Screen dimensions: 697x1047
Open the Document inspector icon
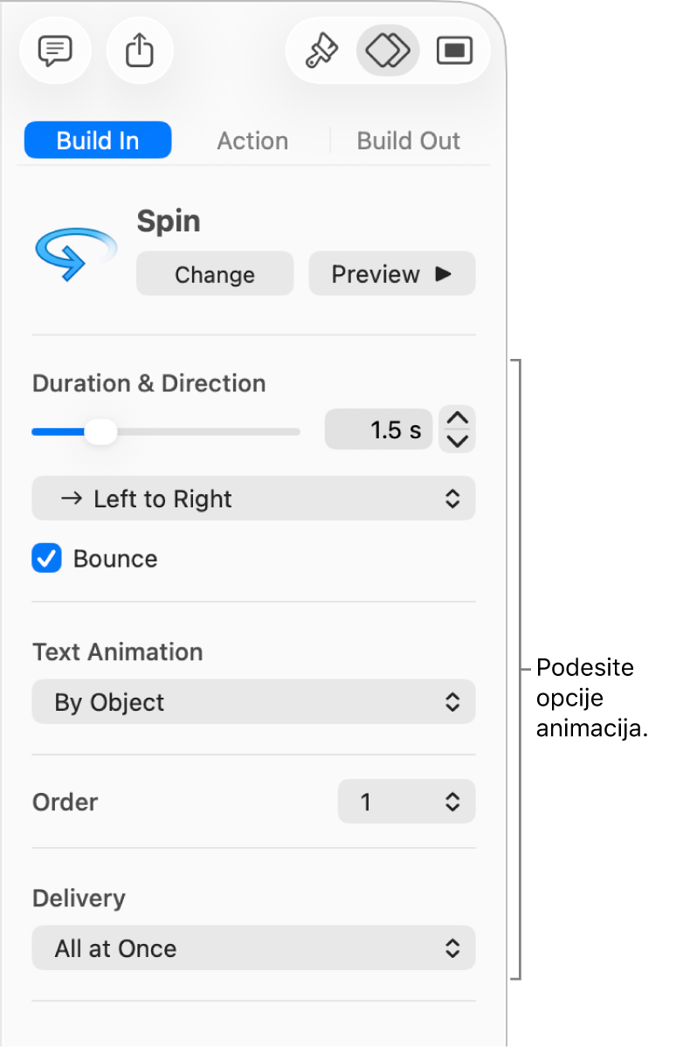(x=454, y=51)
